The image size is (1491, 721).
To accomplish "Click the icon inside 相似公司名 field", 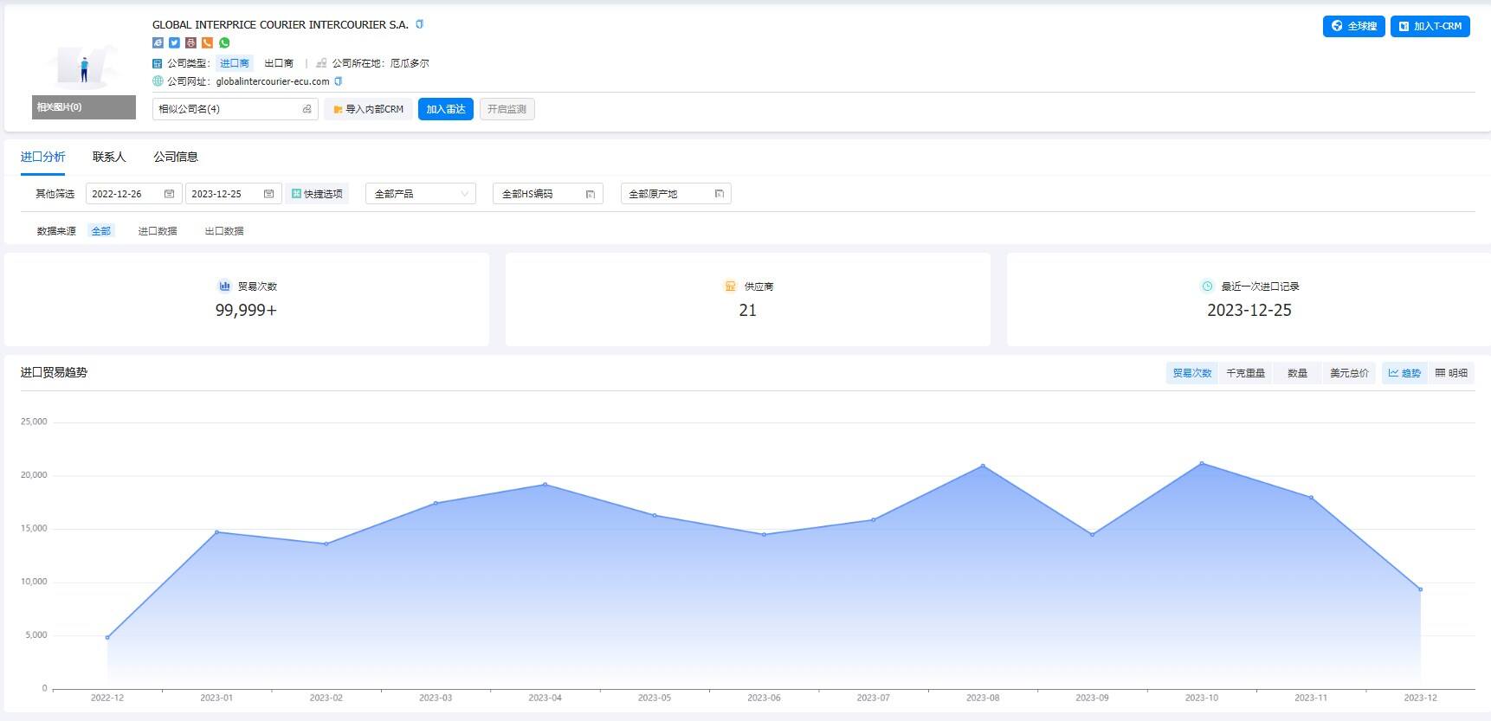I will point(307,109).
